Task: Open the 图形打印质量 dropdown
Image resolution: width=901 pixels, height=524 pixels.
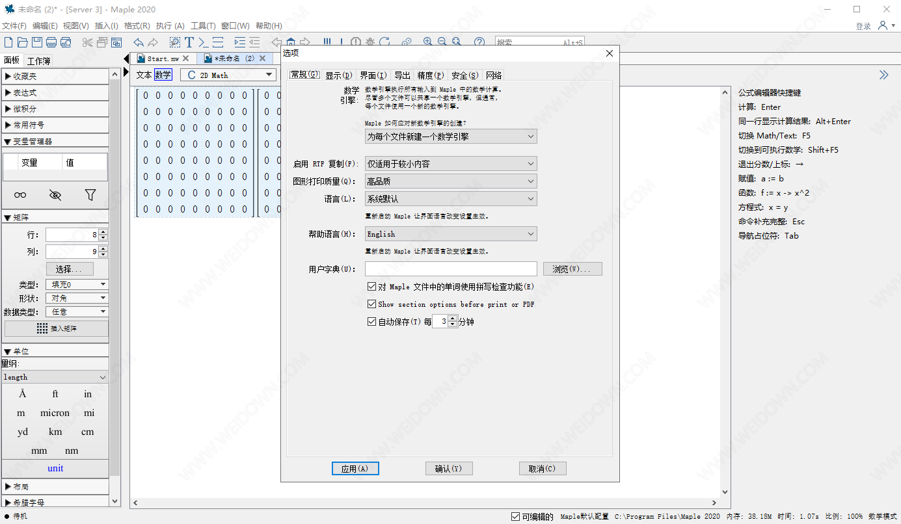Action: click(x=451, y=181)
